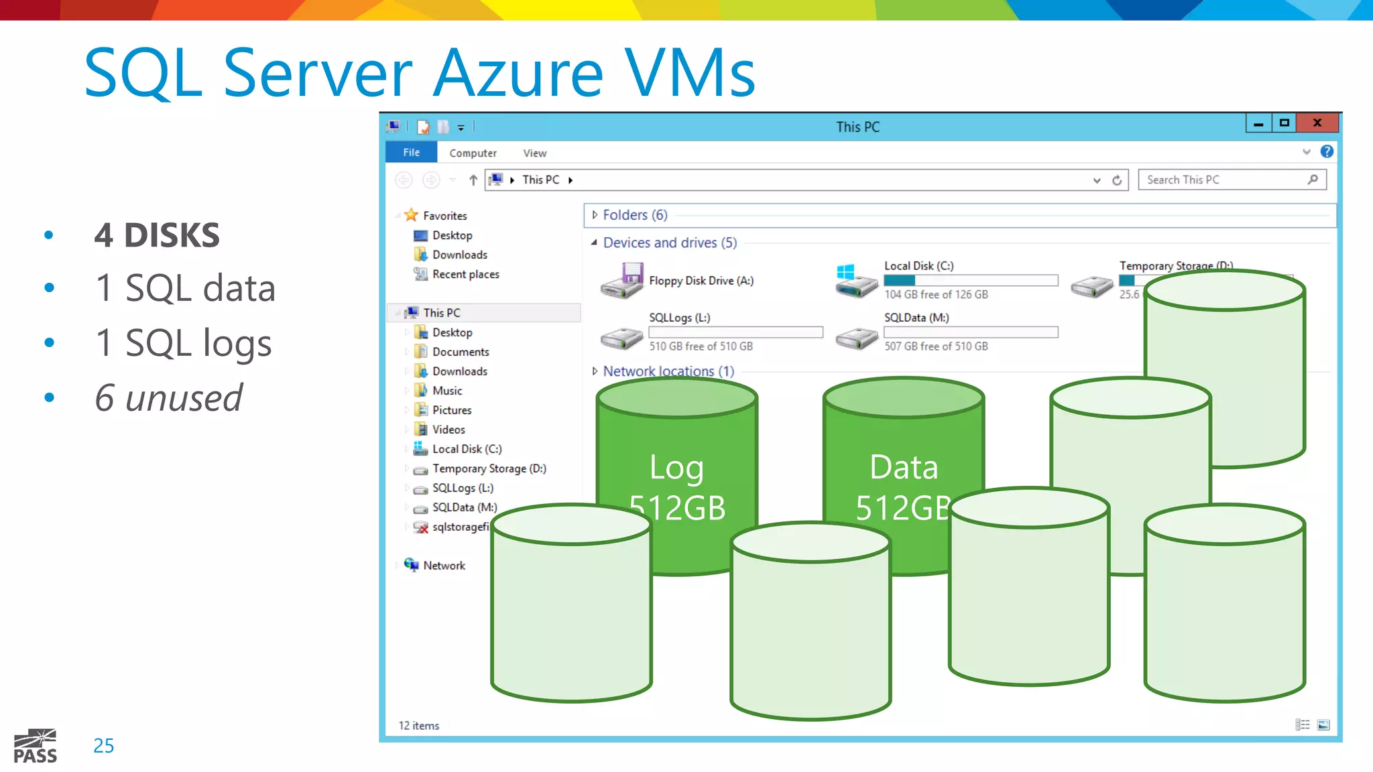Expand the Folders (6) group
This screenshot has height=772, width=1373.
point(595,215)
